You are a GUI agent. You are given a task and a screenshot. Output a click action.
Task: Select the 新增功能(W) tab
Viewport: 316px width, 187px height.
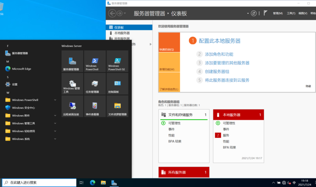point(169,62)
